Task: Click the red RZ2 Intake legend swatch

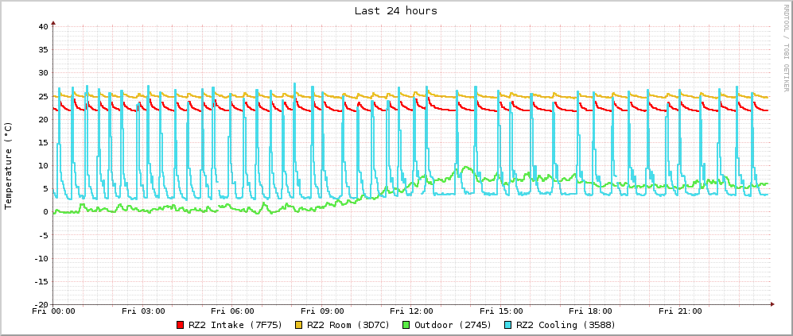Action: coord(181,325)
